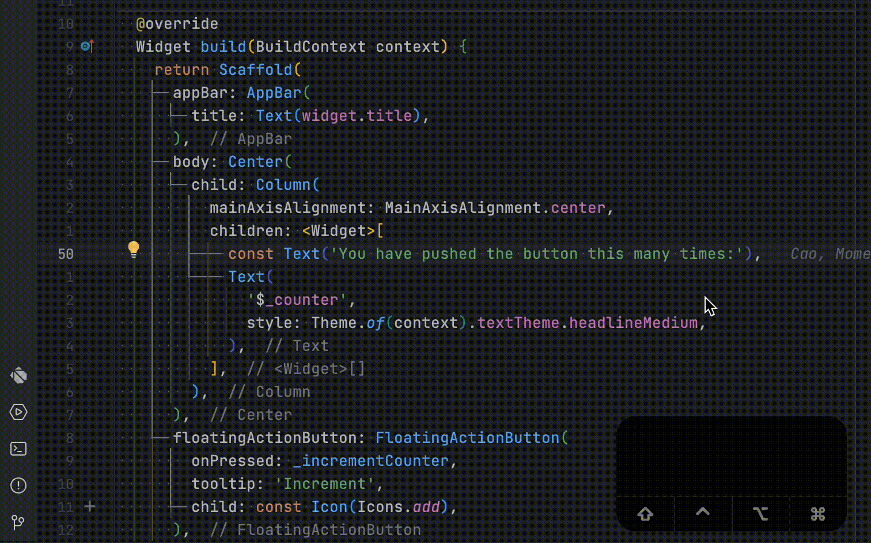This screenshot has height=543, width=871.
Task: Place cursor on the Scaffold constructor
Action: tap(255, 70)
